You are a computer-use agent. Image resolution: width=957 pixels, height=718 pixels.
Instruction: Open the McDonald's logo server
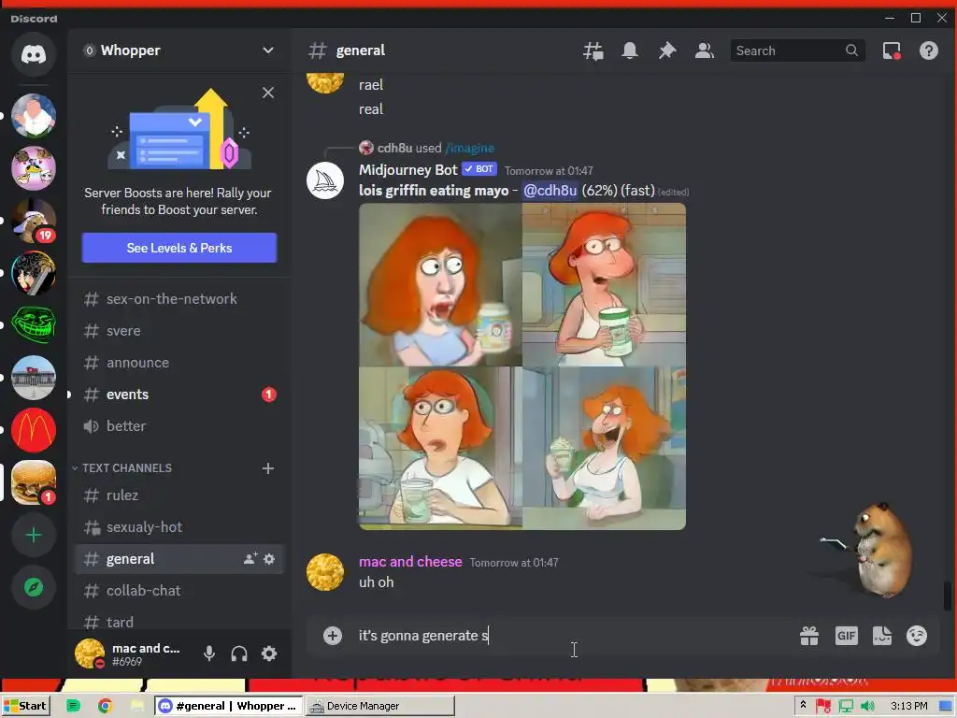[34, 430]
